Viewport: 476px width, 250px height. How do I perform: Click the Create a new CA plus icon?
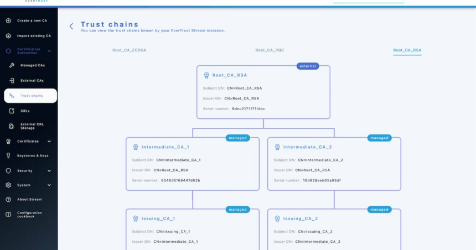tap(8, 21)
